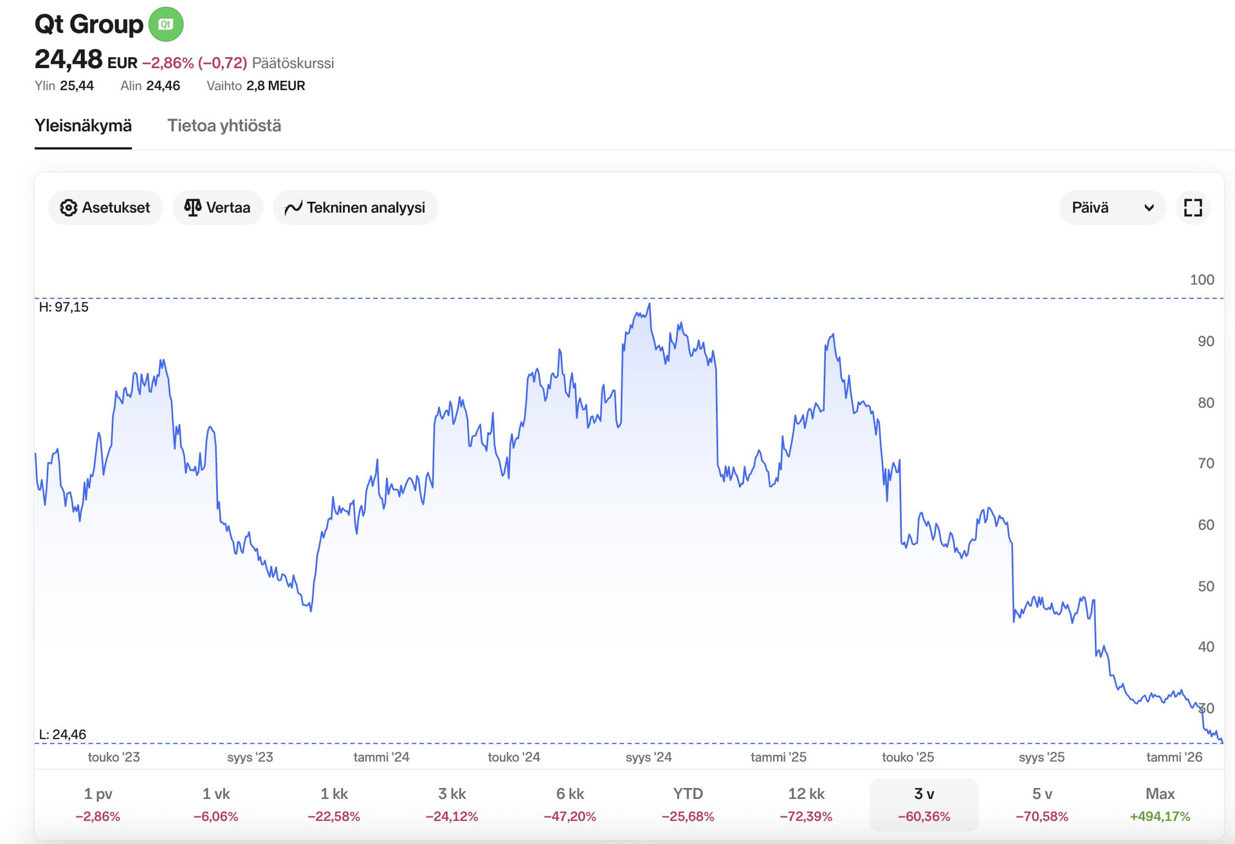The image size is (1235, 844).
Task: Select the Yleisnäkymä tab
Action: pyautogui.click(x=83, y=125)
